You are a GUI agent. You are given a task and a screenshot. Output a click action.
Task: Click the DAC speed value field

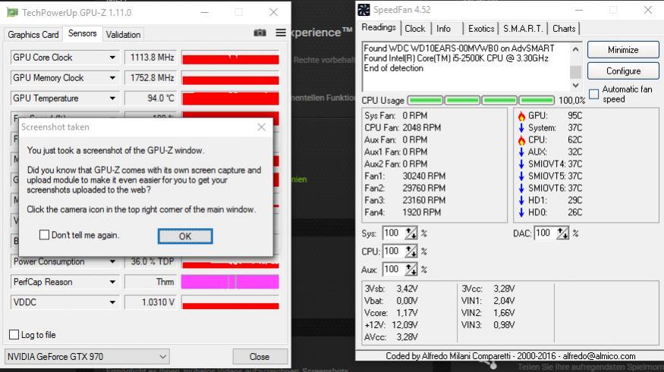click(545, 233)
